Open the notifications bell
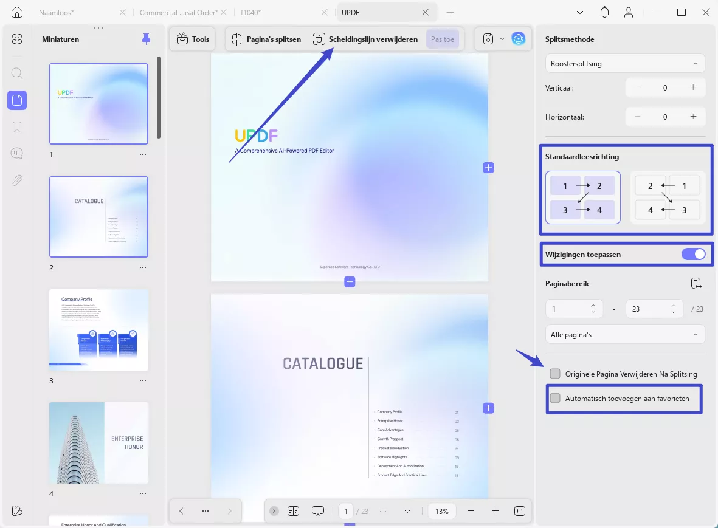This screenshot has height=528, width=718. pos(604,12)
